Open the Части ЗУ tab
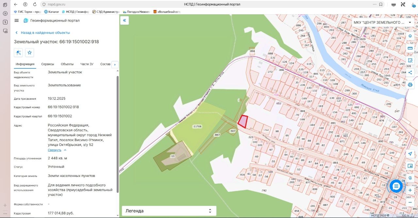Viewport: 418px width, 218px height. click(x=87, y=64)
